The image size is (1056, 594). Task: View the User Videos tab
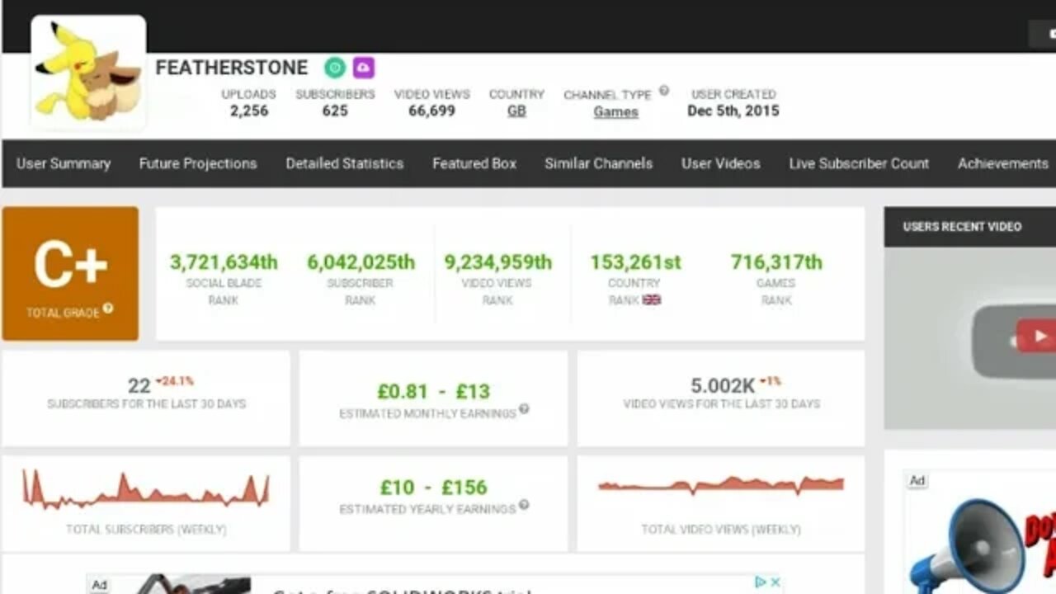click(x=720, y=163)
